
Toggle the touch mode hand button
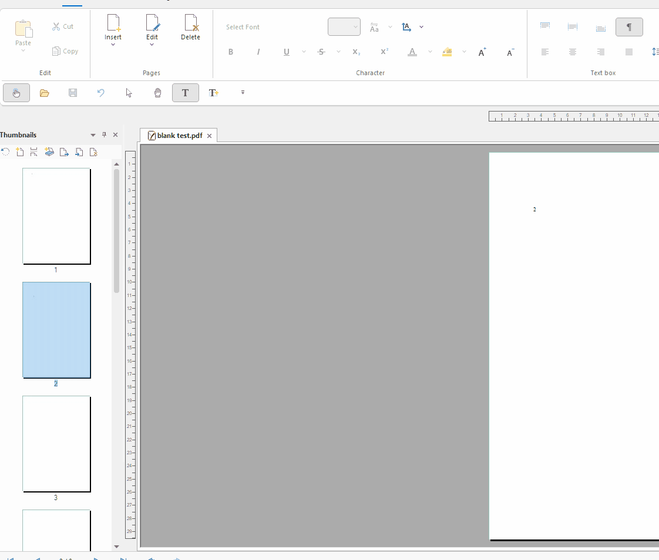coord(16,93)
